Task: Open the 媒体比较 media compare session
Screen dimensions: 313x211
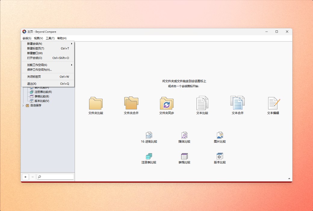Action: [184, 137]
